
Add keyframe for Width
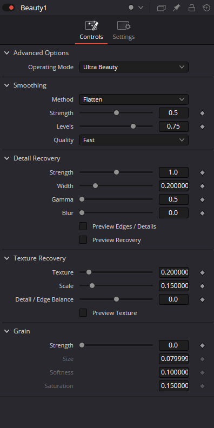[202, 186]
